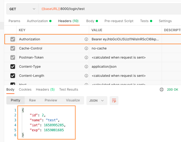This screenshot has width=181, height=142.
Task: Open the GET method dropdown
Action: 22,9
